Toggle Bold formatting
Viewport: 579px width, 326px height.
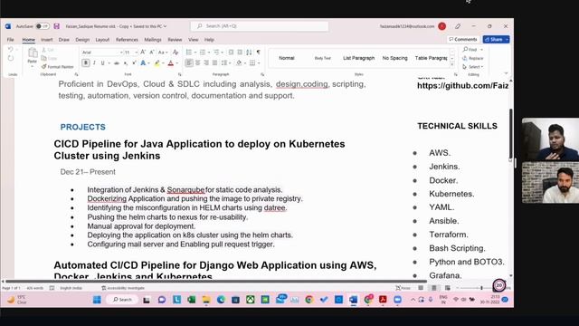86,62
